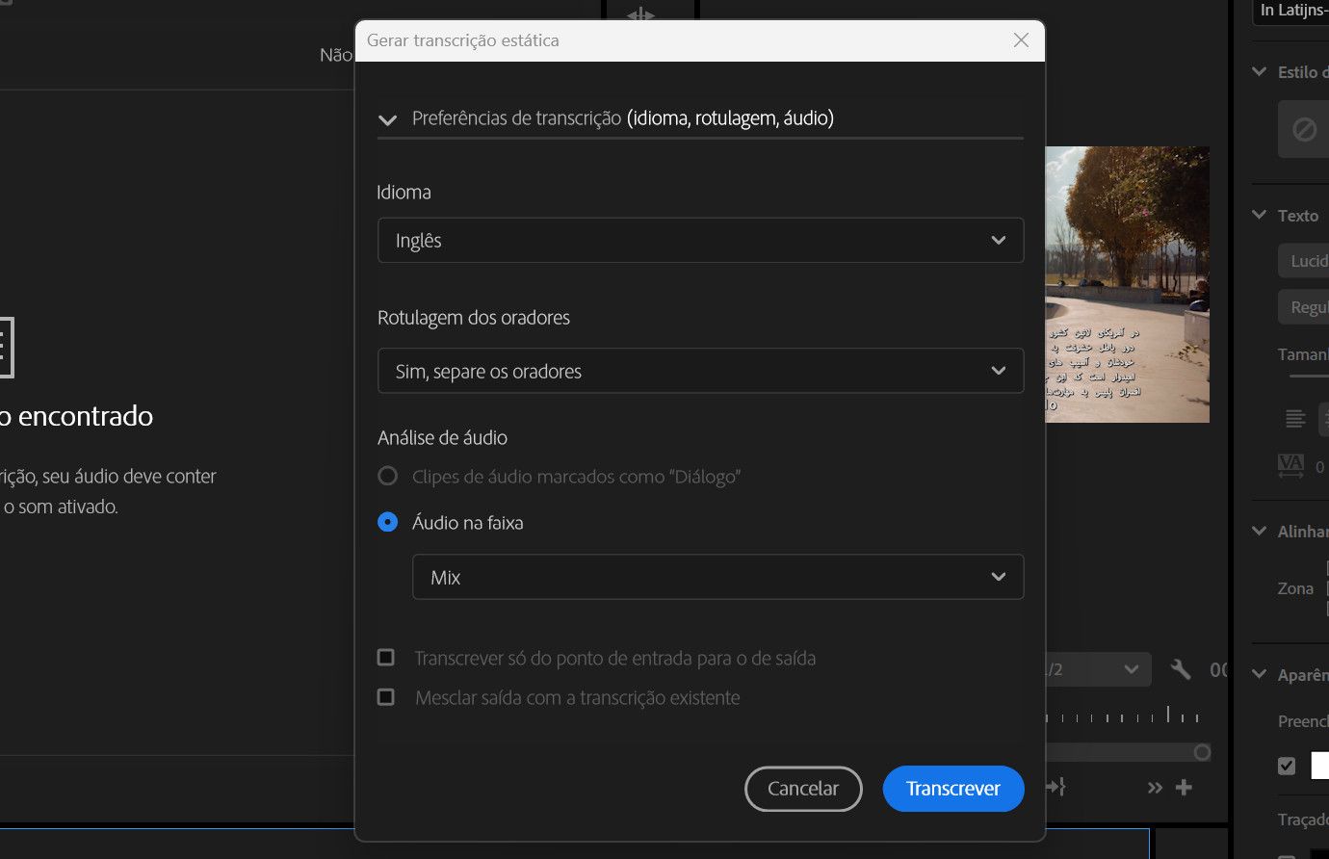Click the double chevron overflow icon
This screenshot has width=1329, height=859.
coord(1154,787)
